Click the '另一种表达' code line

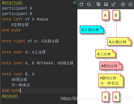21,85
